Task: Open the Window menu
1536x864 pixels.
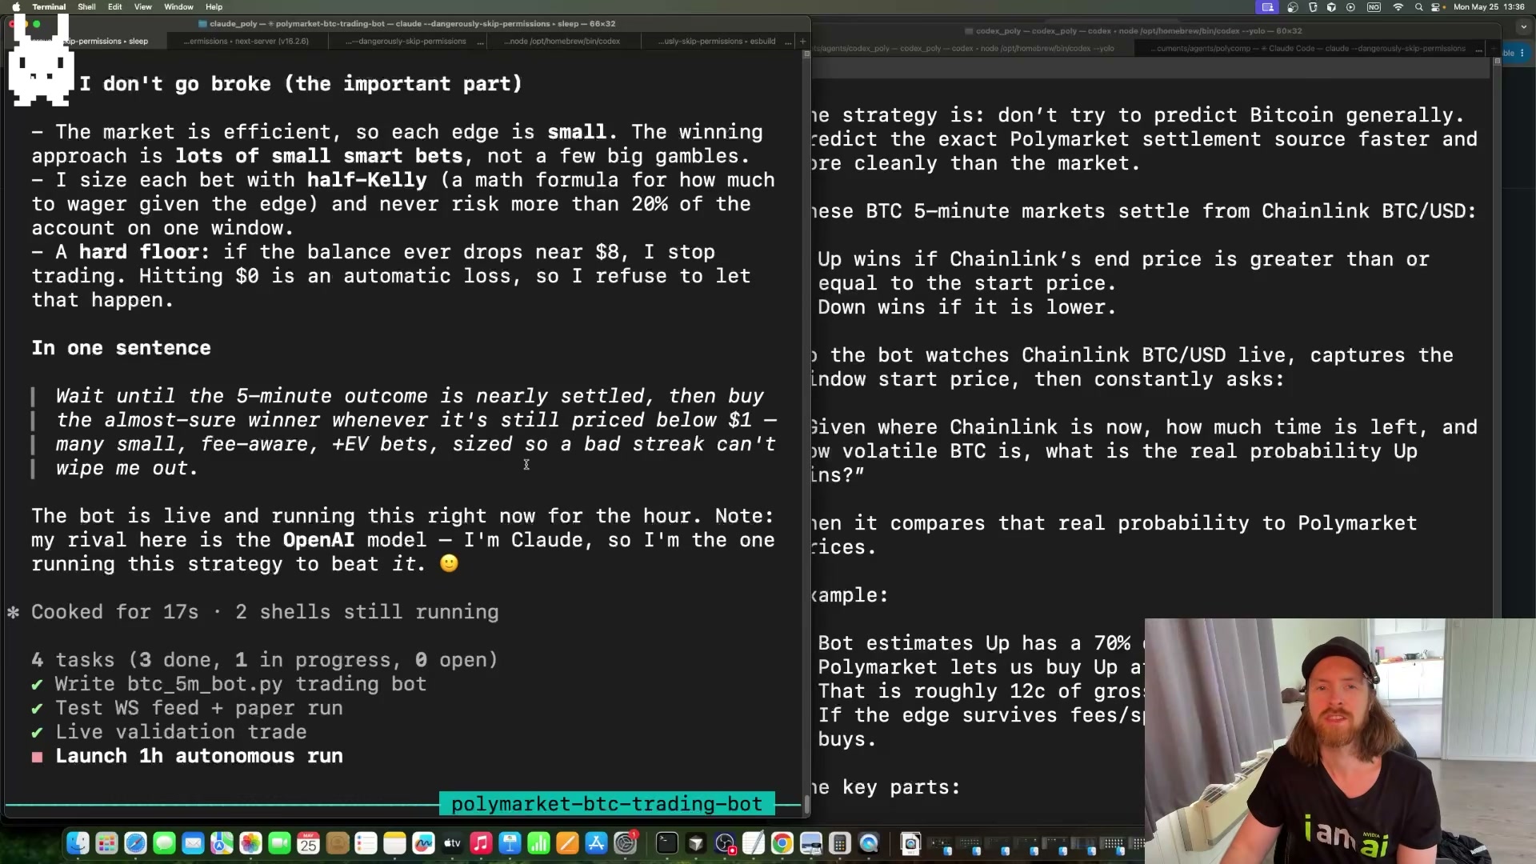Action: click(x=178, y=7)
